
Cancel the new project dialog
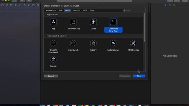51,76
